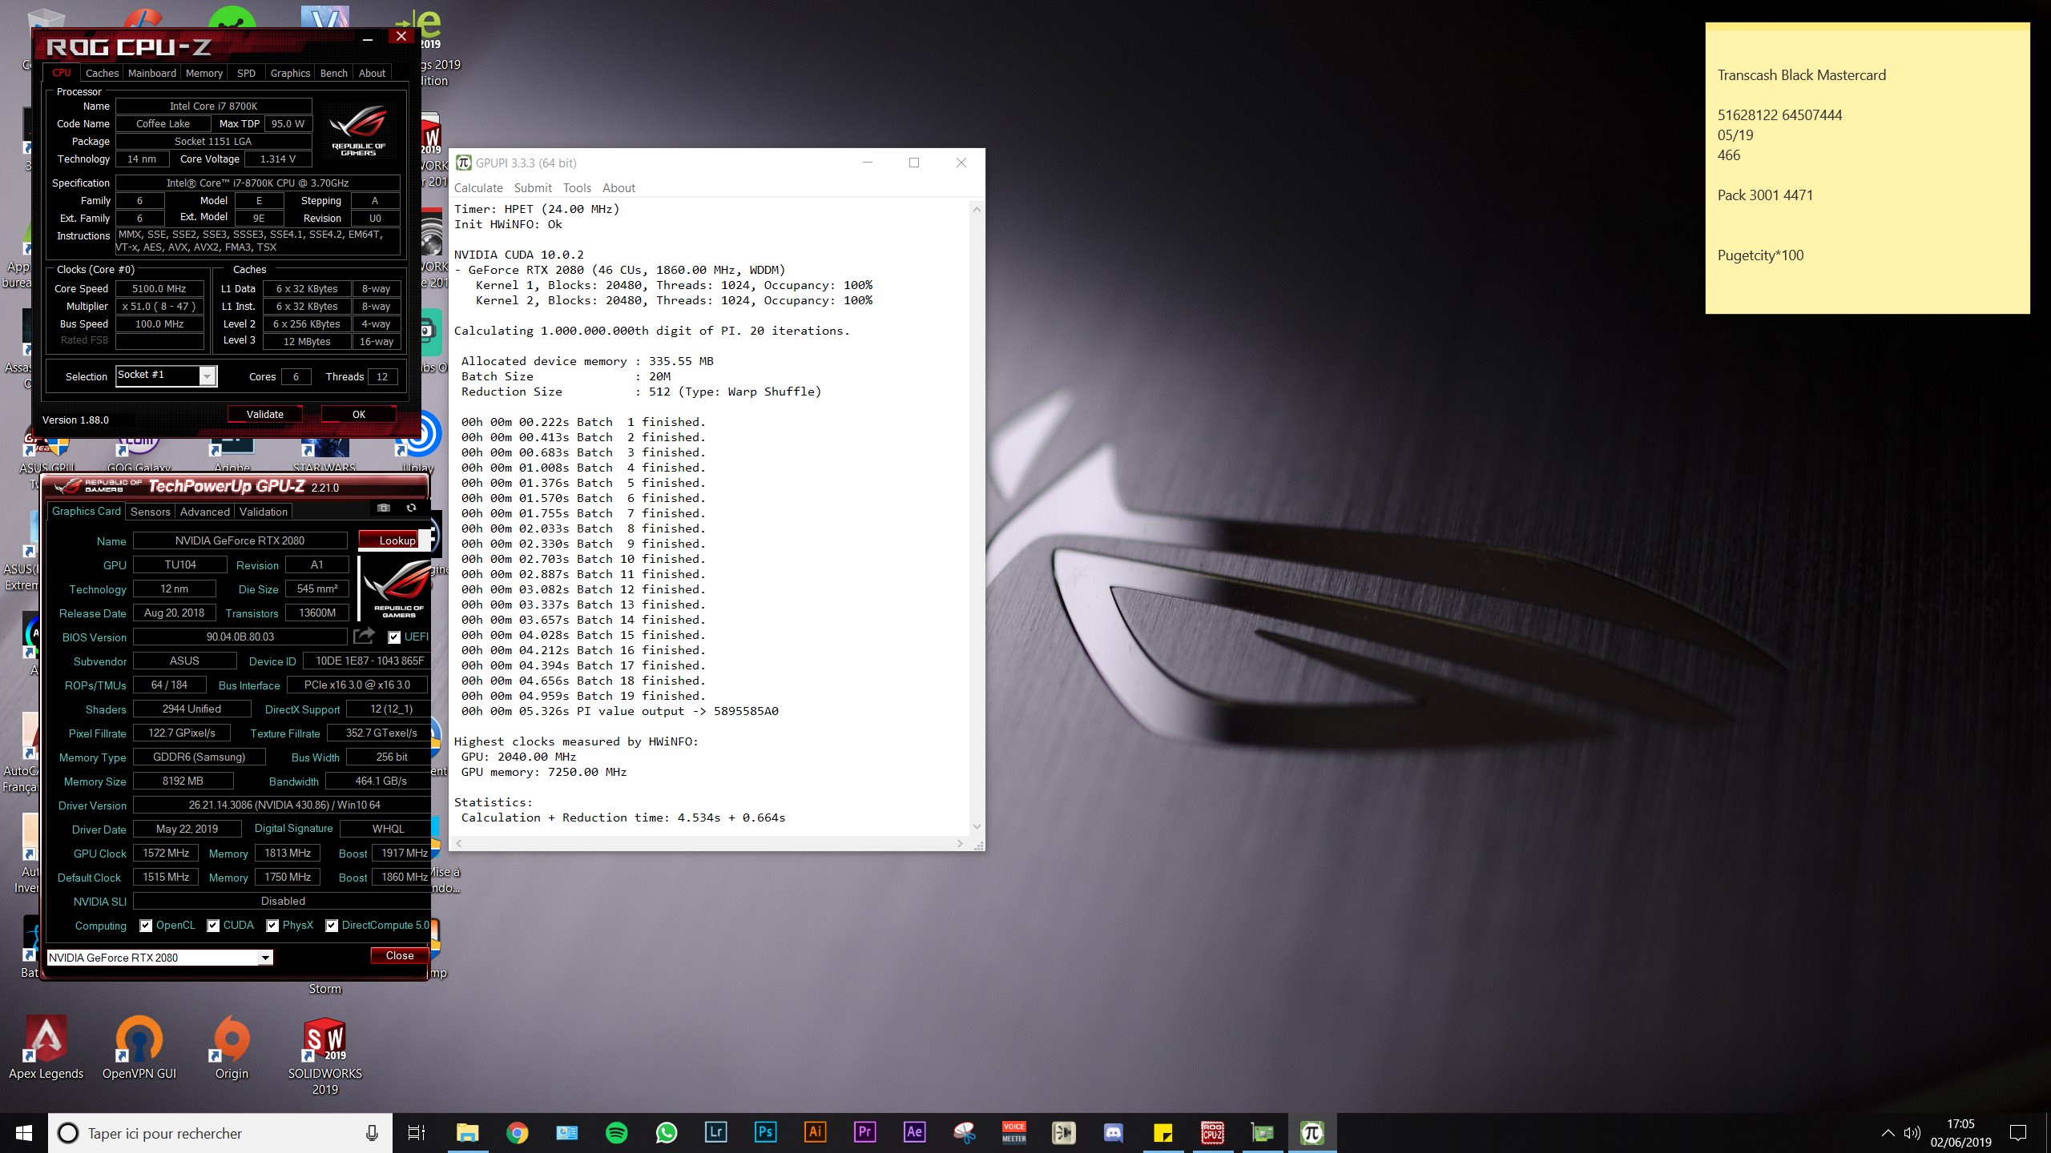Screen dimensions: 2051x1153
Task: Open Adobe Photoshop from taskbar
Action: 765,1132
